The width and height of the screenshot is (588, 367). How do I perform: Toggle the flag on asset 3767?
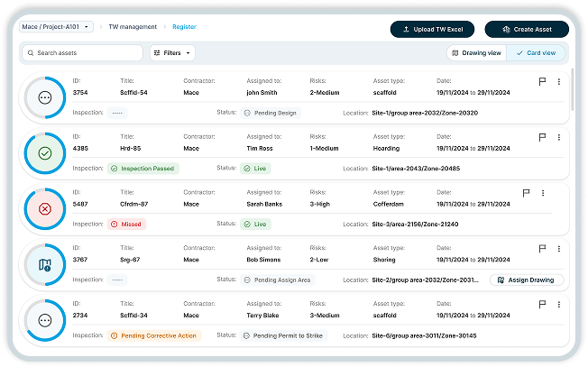pos(542,248)
